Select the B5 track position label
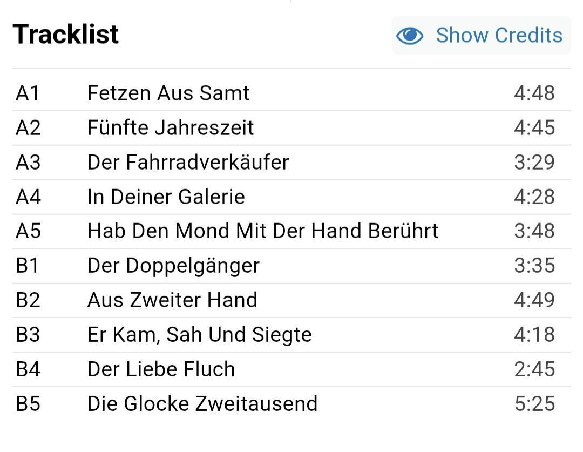Viewport: 583px width, 452px height. click(x=28, y=404)
